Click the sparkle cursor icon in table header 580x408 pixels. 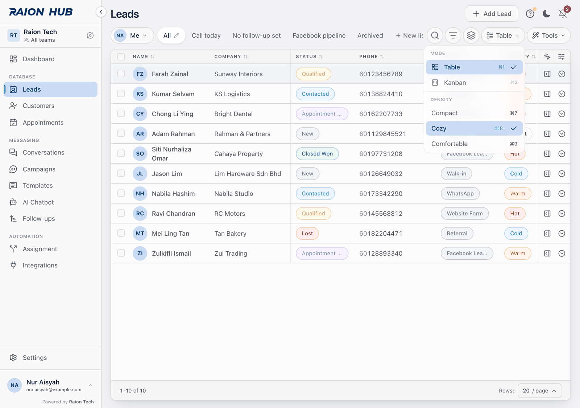[547, 57]
